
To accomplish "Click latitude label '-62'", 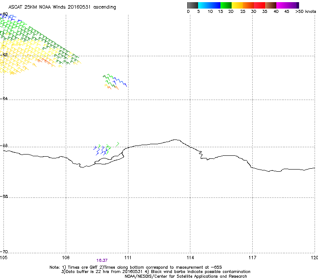I will [x=4, y=55].
